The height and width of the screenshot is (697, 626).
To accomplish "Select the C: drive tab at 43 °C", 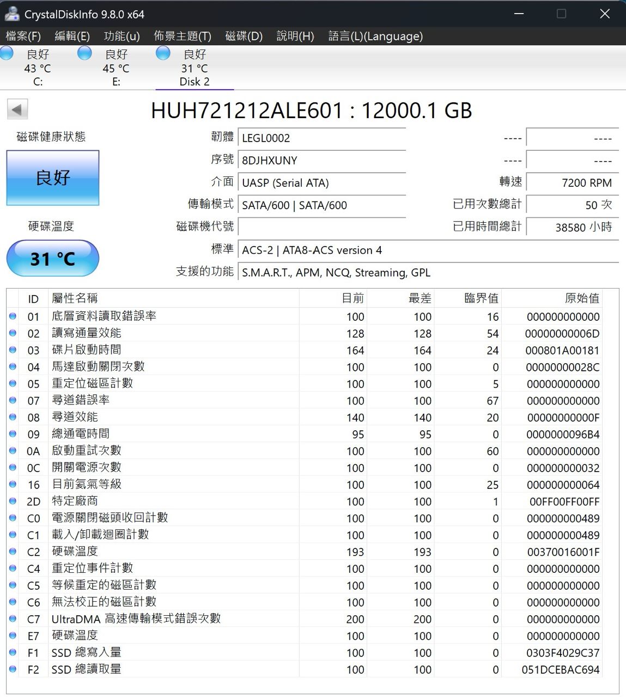I will [x=38, y=68].
